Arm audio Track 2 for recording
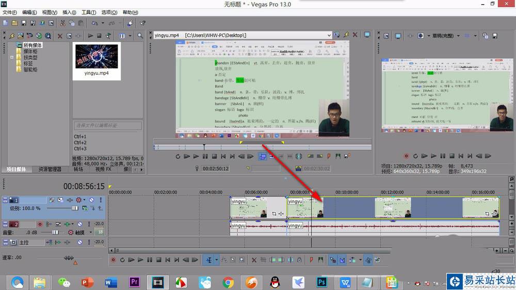Image resolution: width=516 pixels, height=290 pixels. coord(40,224)
